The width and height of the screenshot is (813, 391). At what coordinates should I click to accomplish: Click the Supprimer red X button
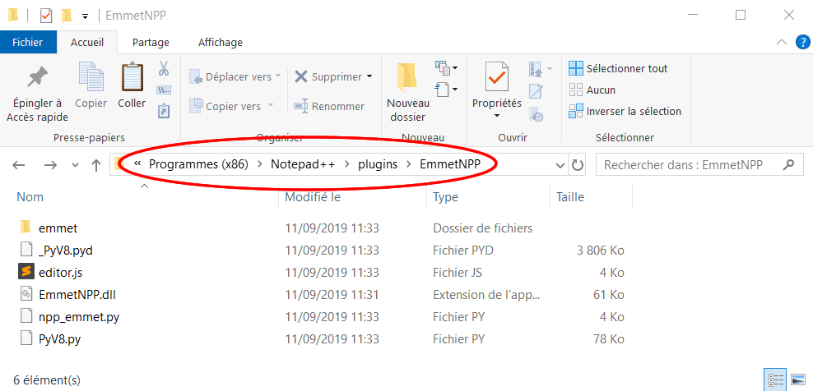(x=328, y=76)
